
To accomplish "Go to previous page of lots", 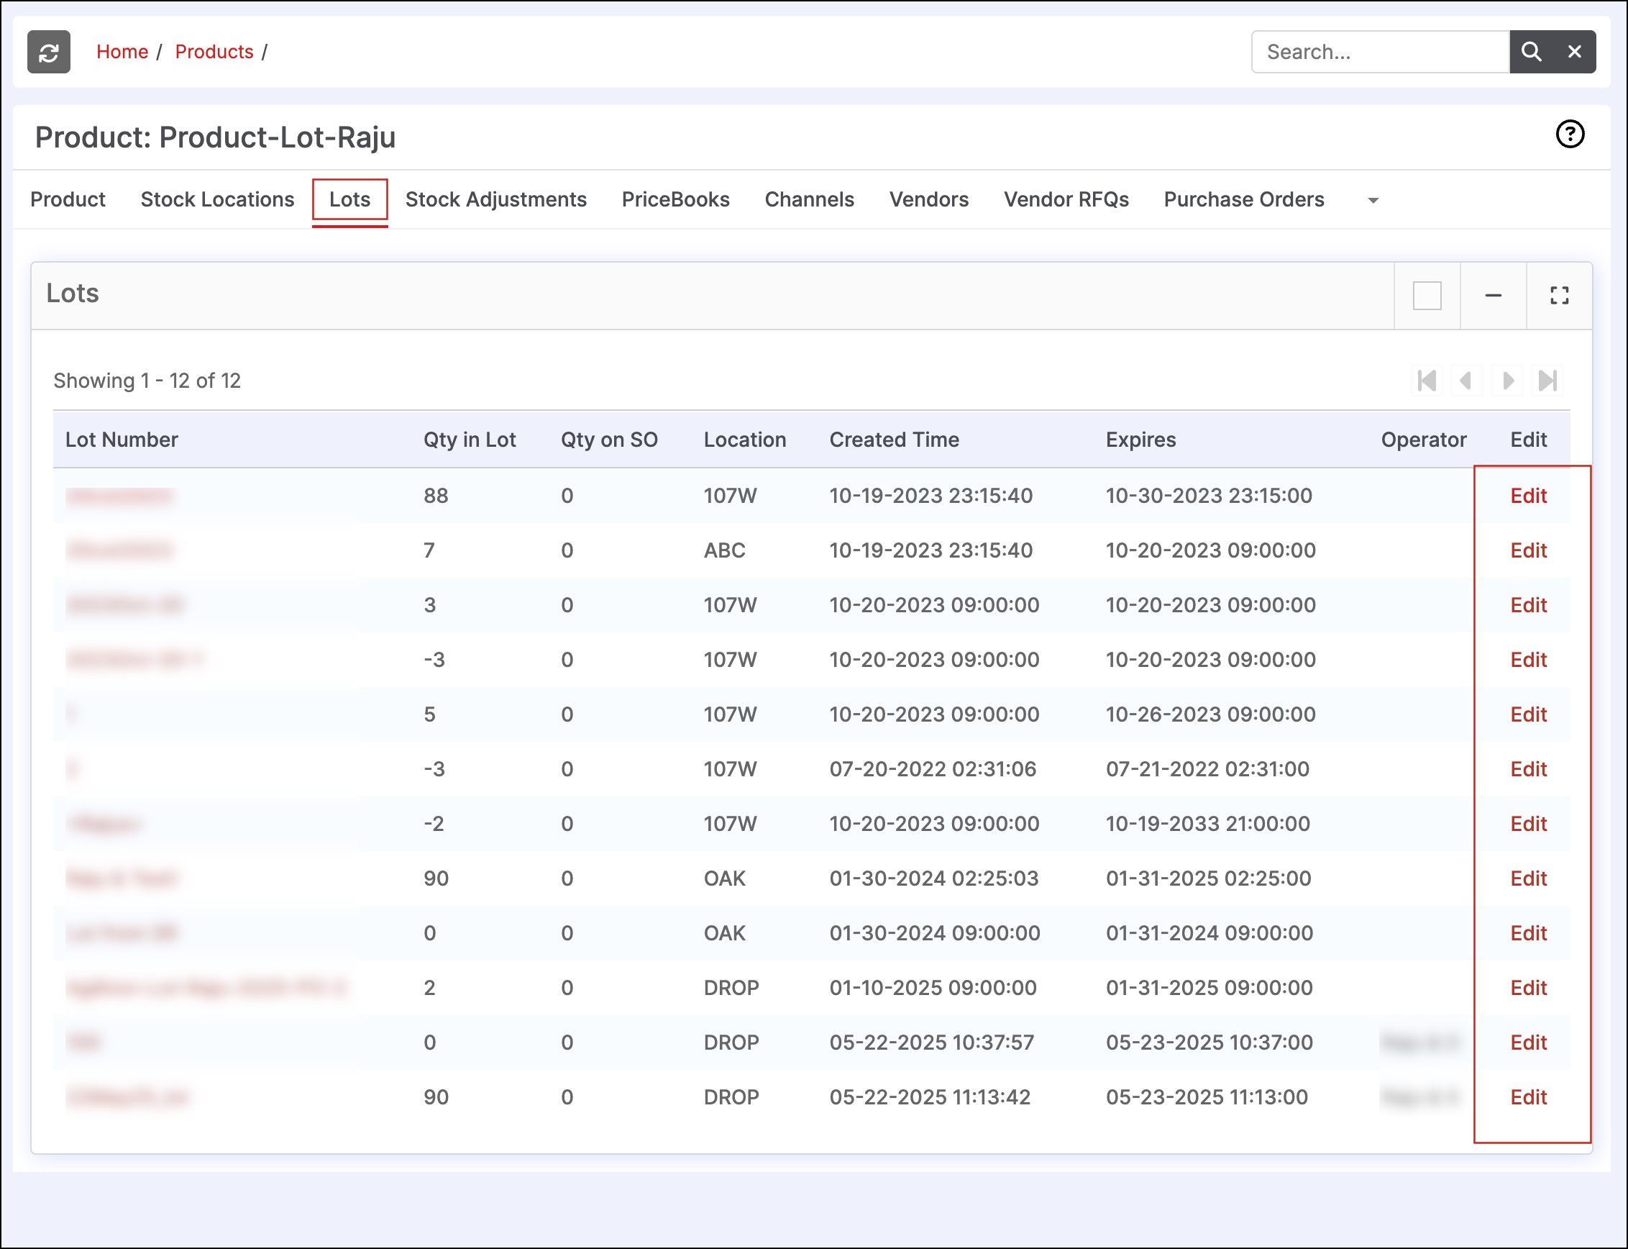I will click(x=1466, y=381).
